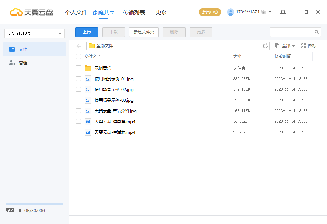Screen dimensions: 327x224
Task: Check the box for 使用场景示例-03.jpg
Action: 78,100
